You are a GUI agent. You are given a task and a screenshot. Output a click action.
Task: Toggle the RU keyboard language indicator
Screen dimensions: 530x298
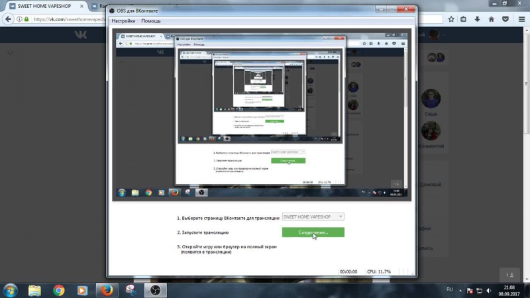(449, 289)
